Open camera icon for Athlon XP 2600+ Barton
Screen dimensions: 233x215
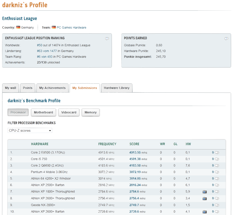coord(205,212)
